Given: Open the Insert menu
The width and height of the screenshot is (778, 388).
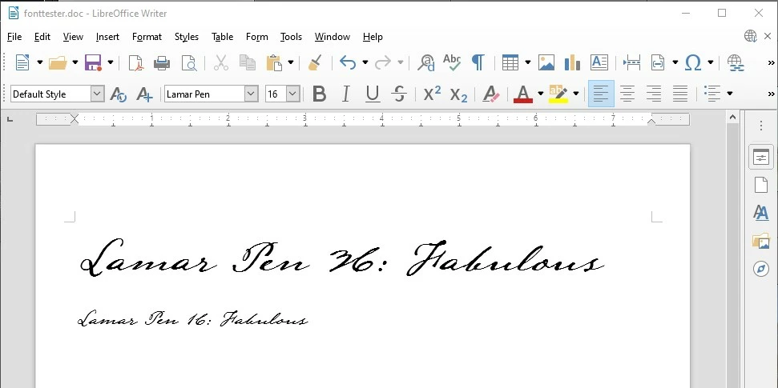Looking at the screenshot, I should tap(107, 37).
